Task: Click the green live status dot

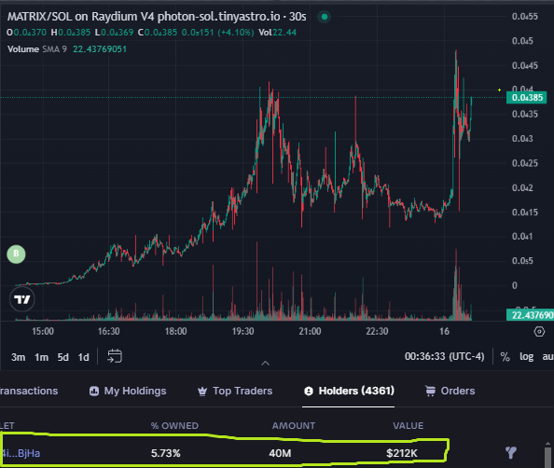Action: click(324, 17)
